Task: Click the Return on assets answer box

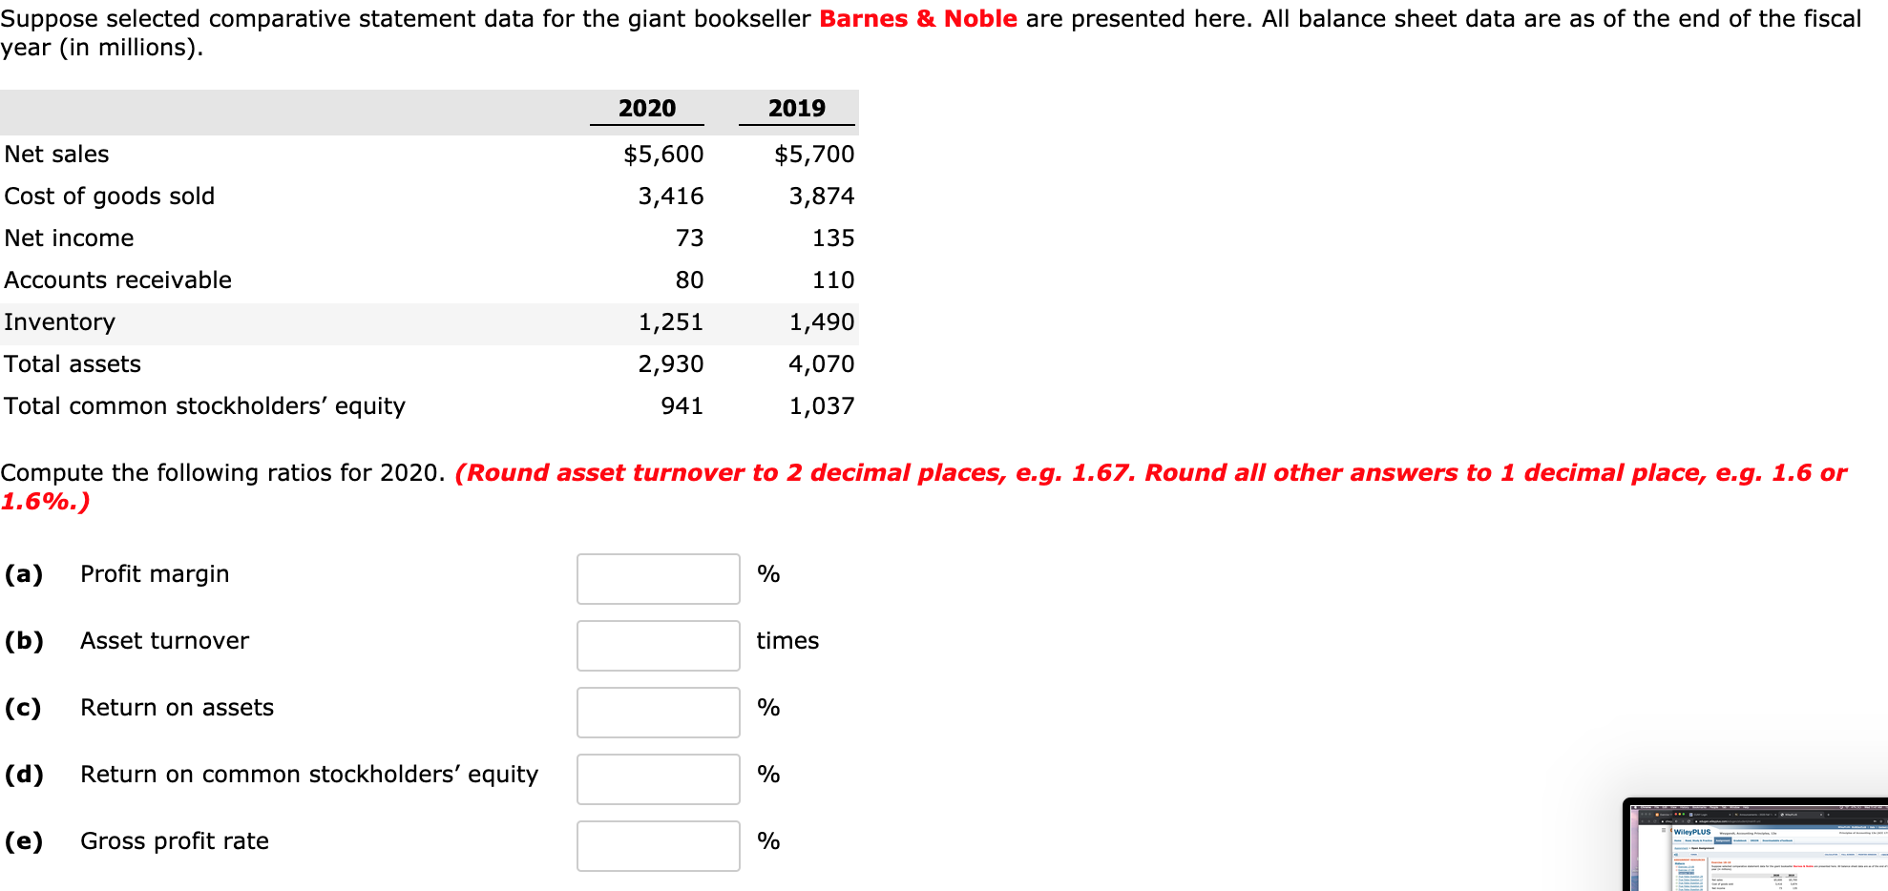Action: (x=657, y=712)
